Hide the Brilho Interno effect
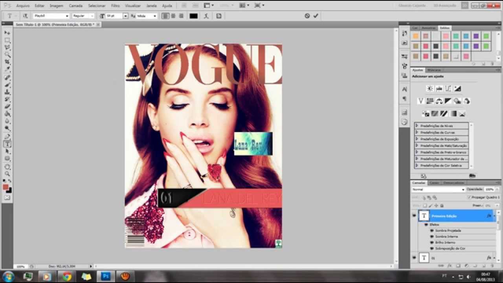This screenshot has height=283, width=503. [x=432, y=243]
